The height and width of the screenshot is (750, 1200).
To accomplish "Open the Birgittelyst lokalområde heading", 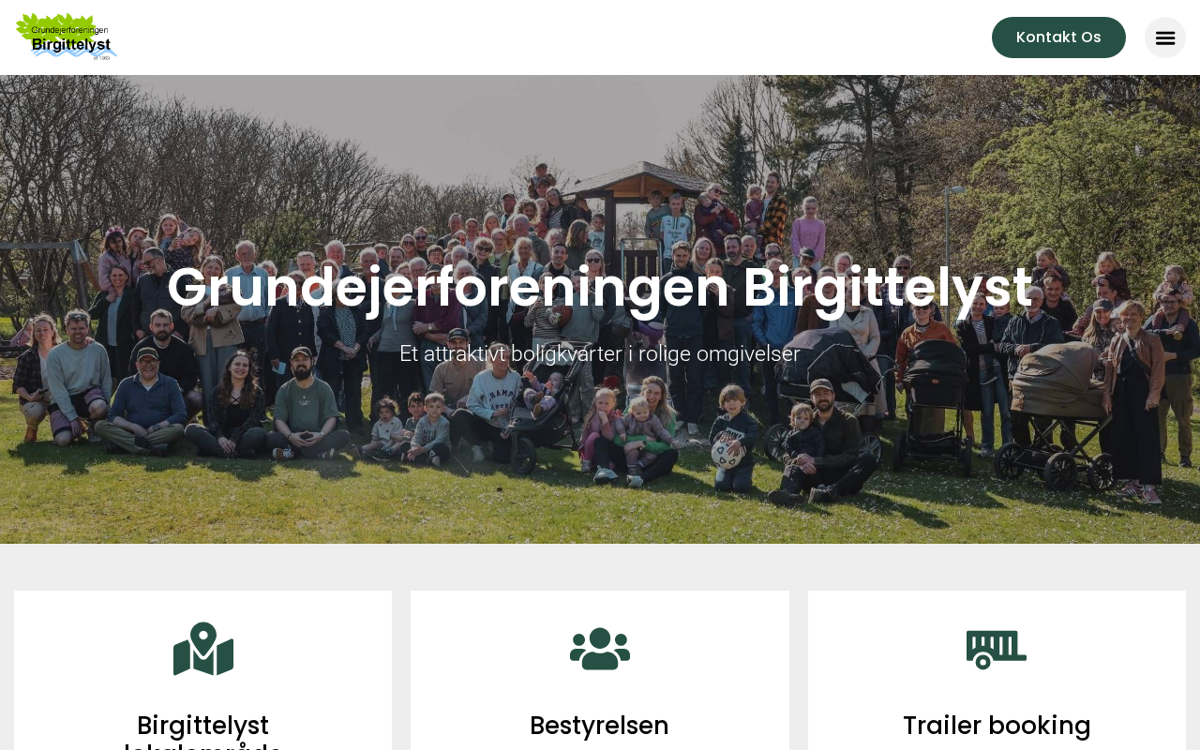I will point(203,731).
